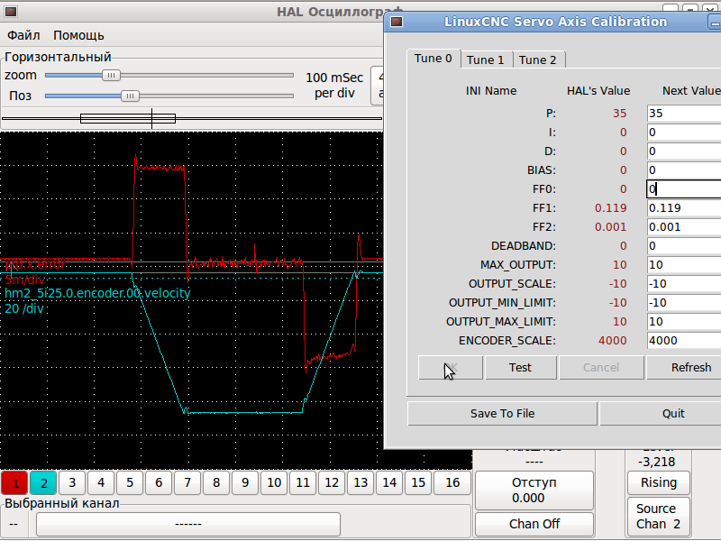Select oscilloscope channel 16
721x541 pixels.
point(452,482)
